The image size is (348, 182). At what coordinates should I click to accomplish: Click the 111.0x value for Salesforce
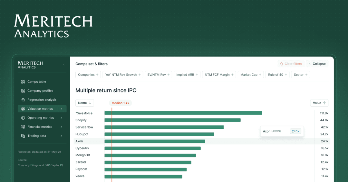click(324, 113)
